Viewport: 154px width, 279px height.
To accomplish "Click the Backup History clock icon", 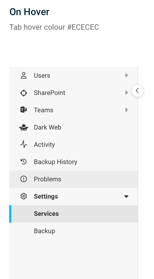I will pos(24,162).
